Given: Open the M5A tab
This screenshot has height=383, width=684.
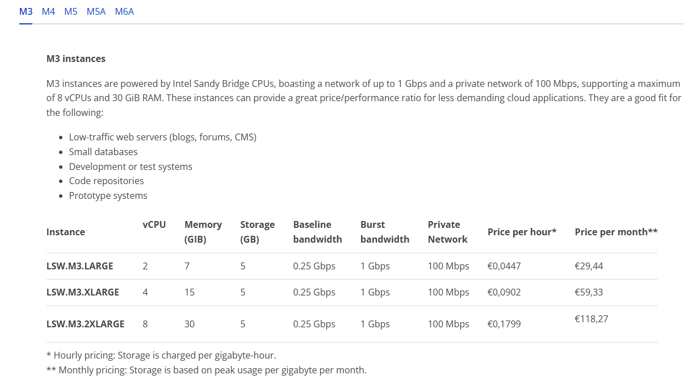Looking at the screenshot, I should [x=96, y=11].
